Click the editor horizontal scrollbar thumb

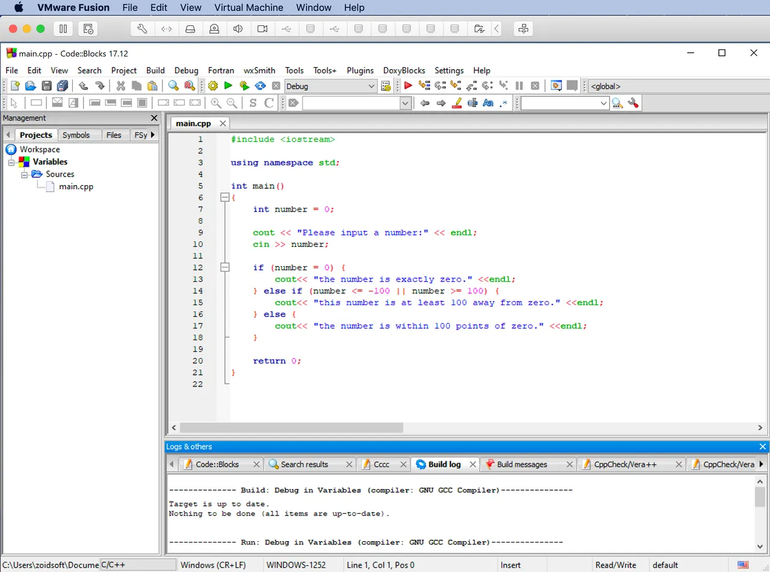tap(291, 428)
